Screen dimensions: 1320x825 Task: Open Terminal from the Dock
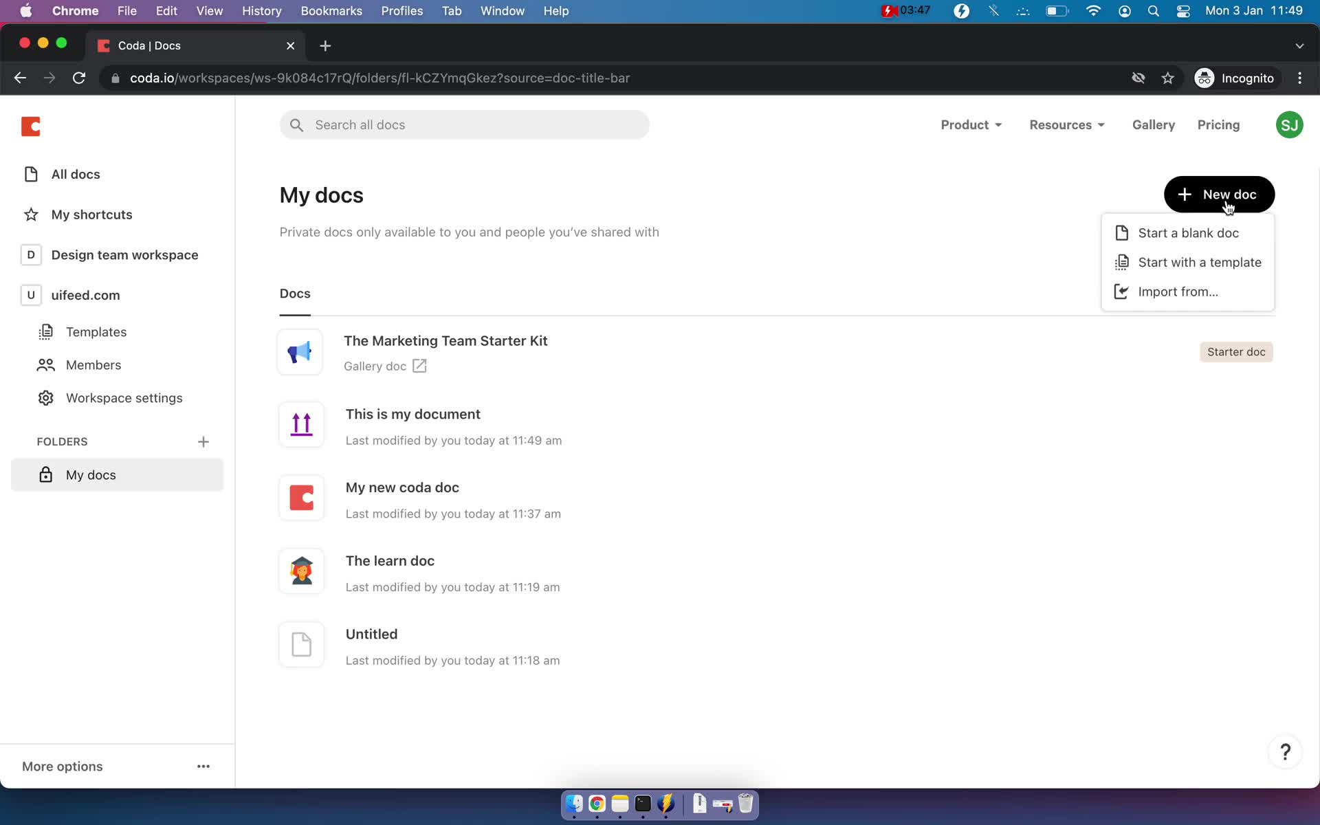(x=643, y=804)
